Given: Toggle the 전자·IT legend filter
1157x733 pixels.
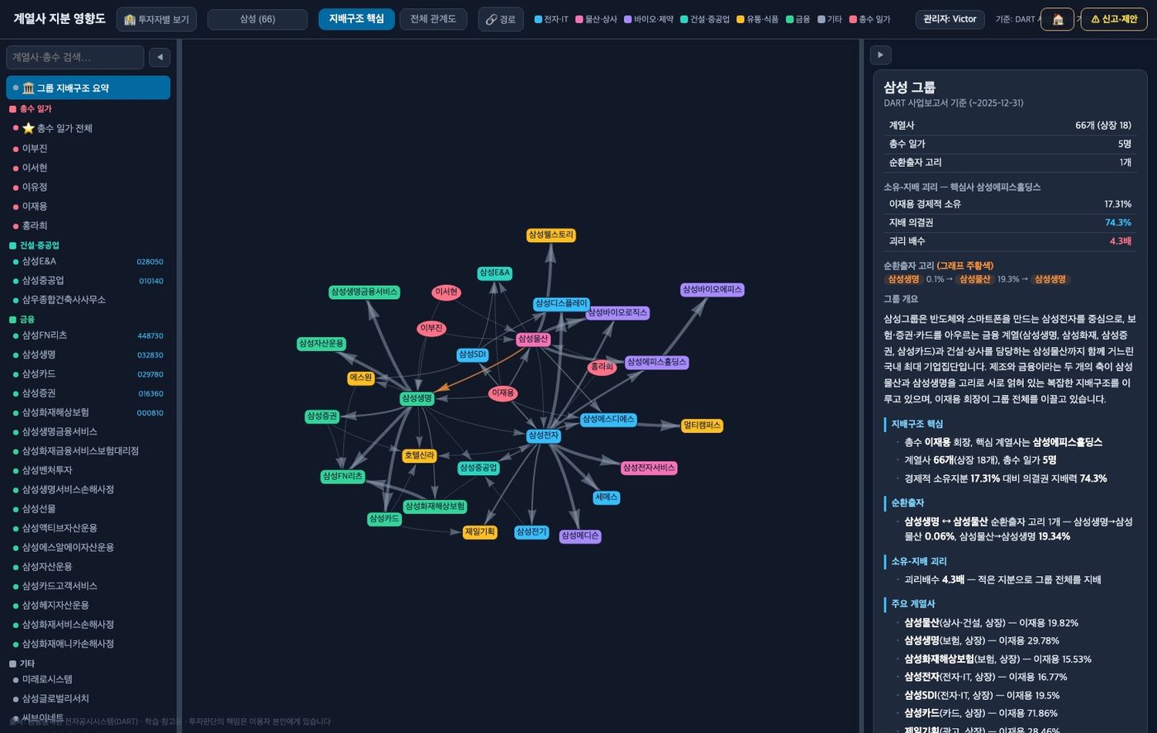Looking at the screenshot, I should (551, 19).
